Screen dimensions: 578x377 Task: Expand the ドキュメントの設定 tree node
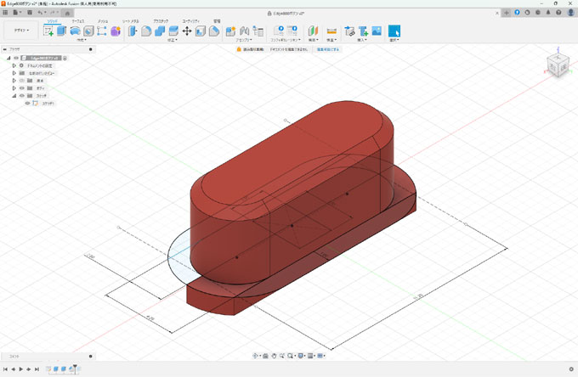point(14,66)
